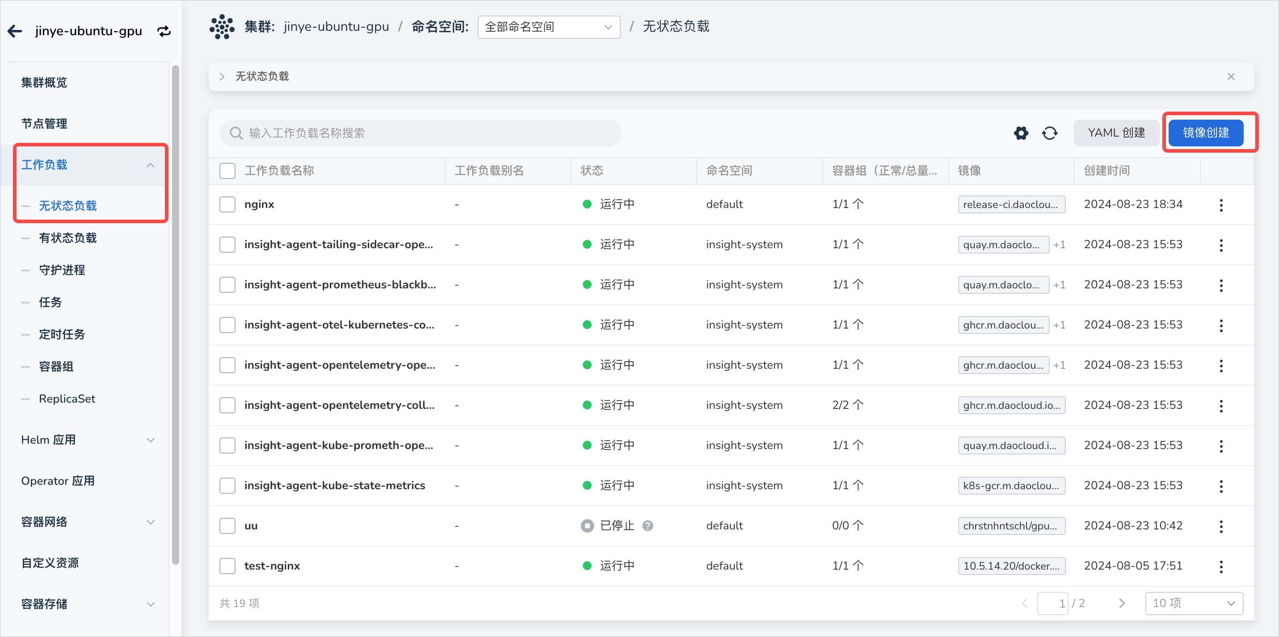Refresh the workload list

pos(1050,133)
